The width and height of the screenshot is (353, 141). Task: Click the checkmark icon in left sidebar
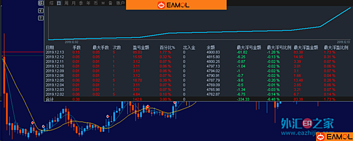click(41, 11)
